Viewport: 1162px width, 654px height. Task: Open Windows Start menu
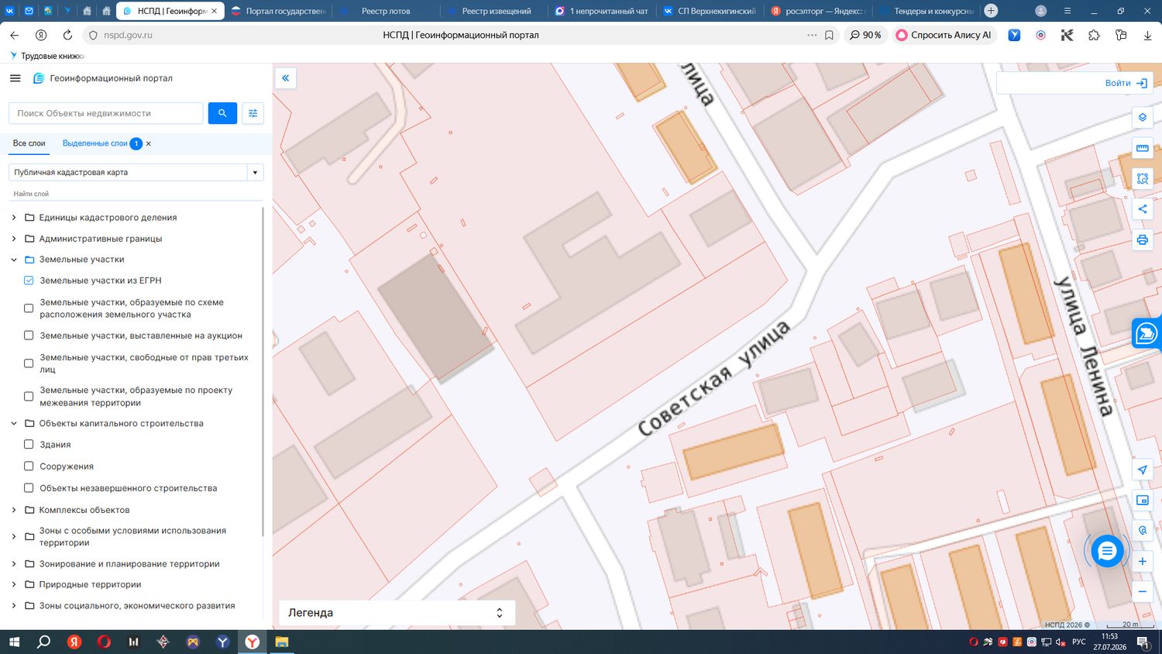(x=14, y=642)
